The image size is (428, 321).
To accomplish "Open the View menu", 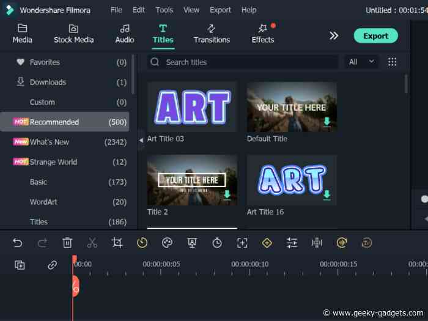I will click(191, 10).
